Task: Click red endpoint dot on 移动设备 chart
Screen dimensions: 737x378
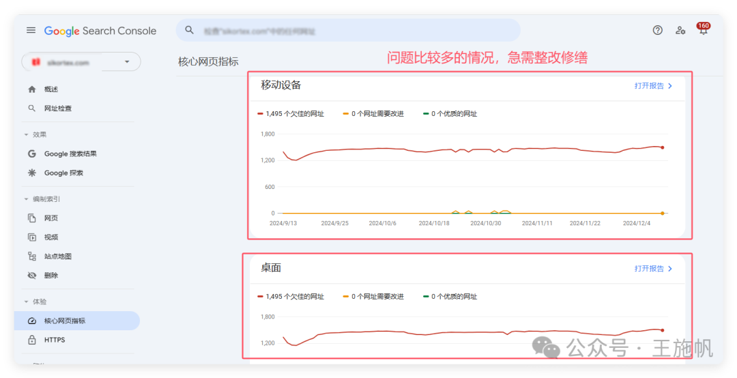Action: (662, 147)
